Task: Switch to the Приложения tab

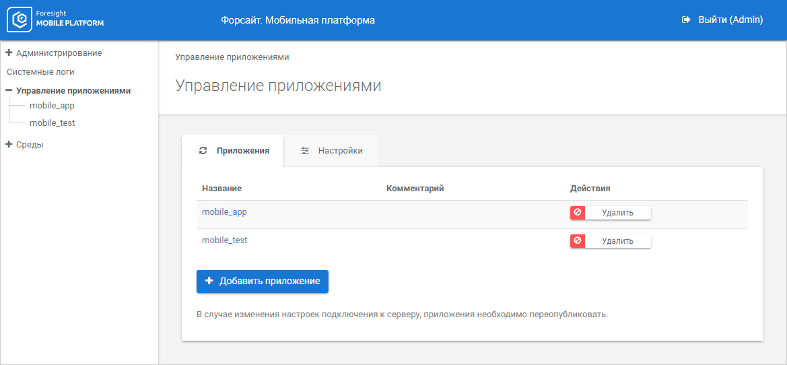Action: 233,151
